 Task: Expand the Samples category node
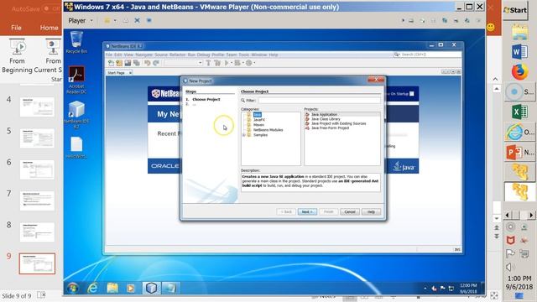click(244, 135)
